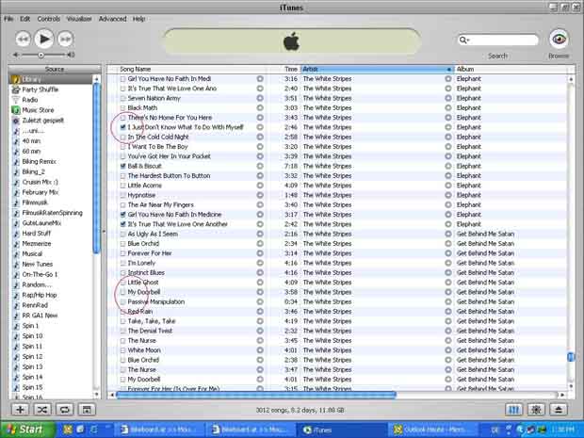The width and height of the screenshot is (584, 438).
Task: Click arrow icon next to Seven Nation Army title
Action: (260, 98)
